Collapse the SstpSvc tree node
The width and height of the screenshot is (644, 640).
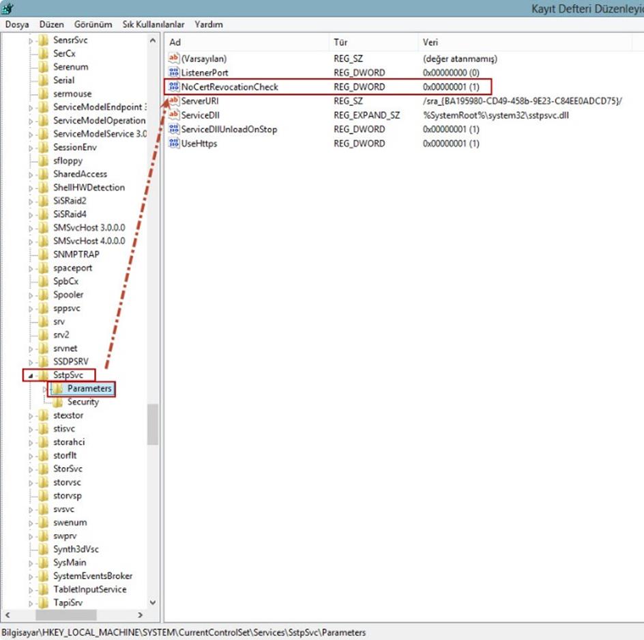[x=31, y=375]
